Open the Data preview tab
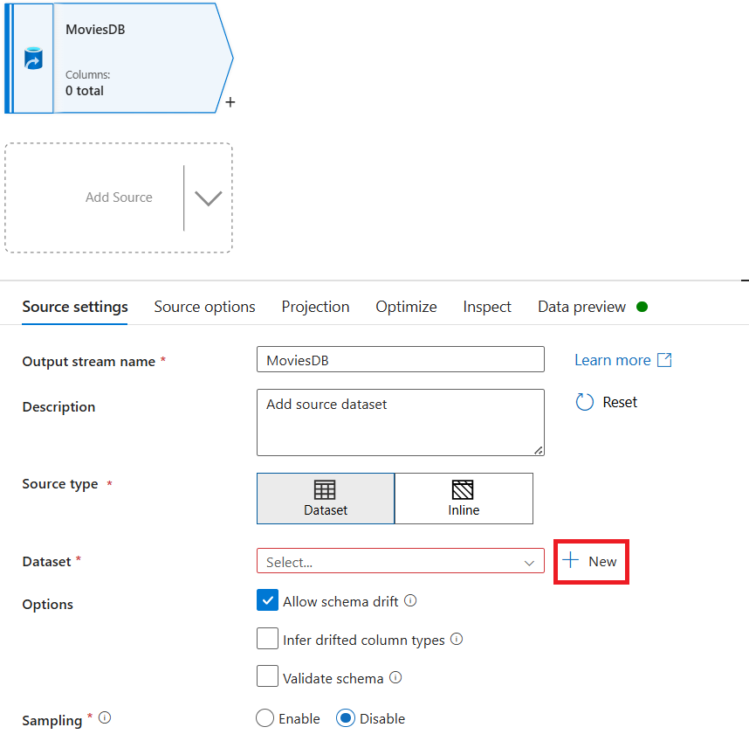This screenshot has width=749, height=748. 581,307
